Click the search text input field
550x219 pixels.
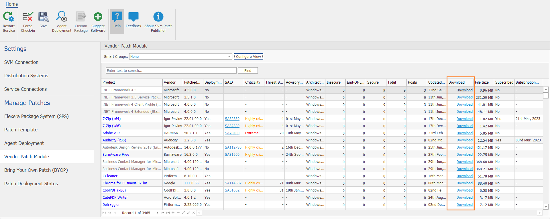(171, 70)
